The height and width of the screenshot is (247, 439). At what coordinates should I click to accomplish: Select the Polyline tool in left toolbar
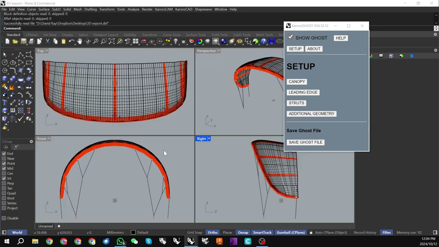[x=21, y=55]
